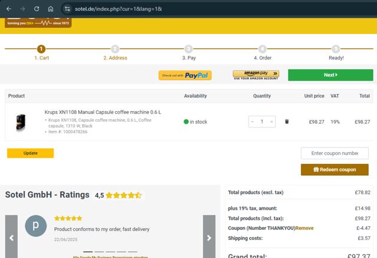Click the coupon discount £-4.47
This screenshot has height=258, width=377.
click(x=363, y=228)
